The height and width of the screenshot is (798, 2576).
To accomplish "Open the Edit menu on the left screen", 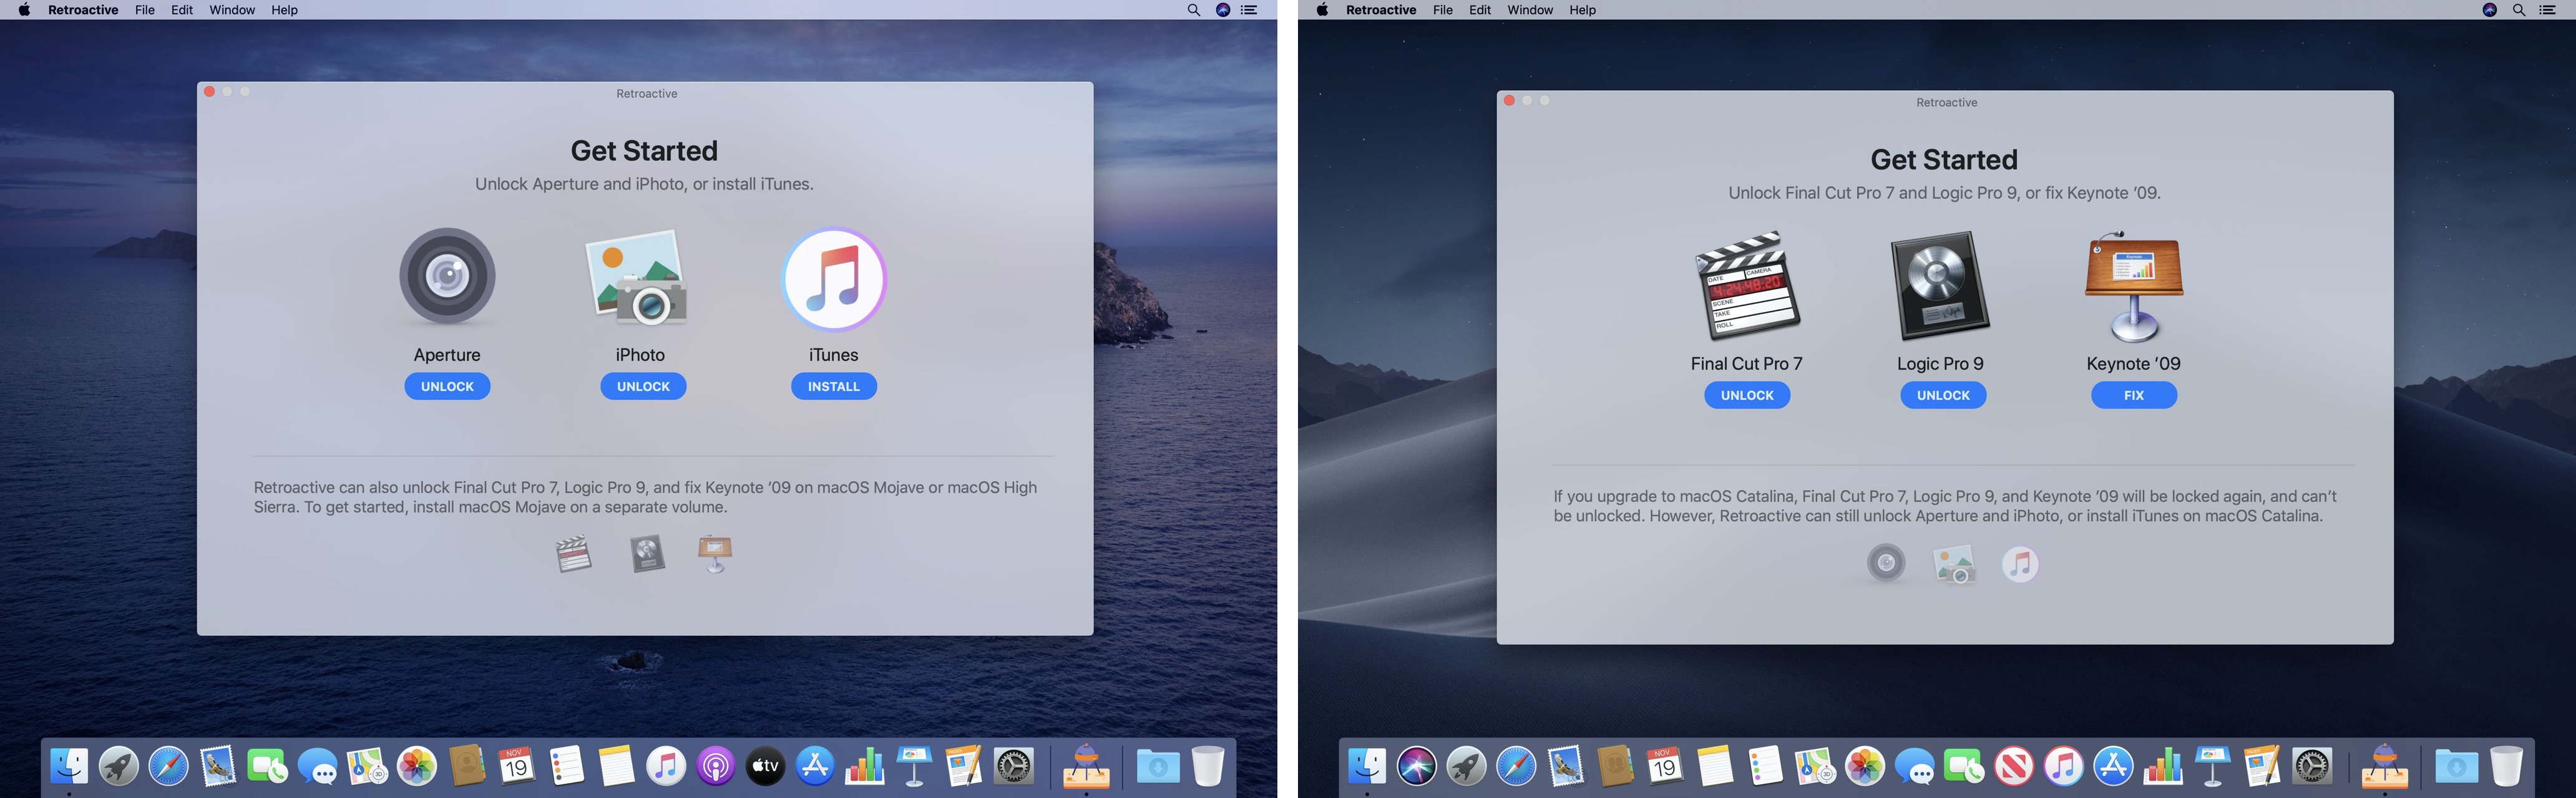I will (182, 10).
